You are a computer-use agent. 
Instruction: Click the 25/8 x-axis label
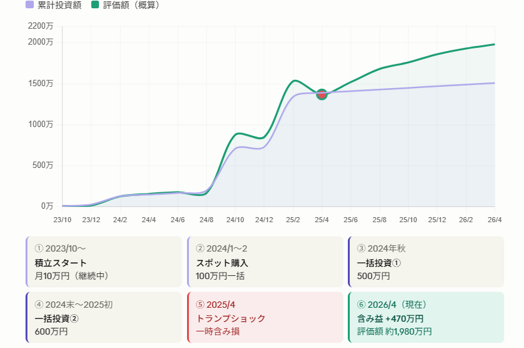pos(380,220)
